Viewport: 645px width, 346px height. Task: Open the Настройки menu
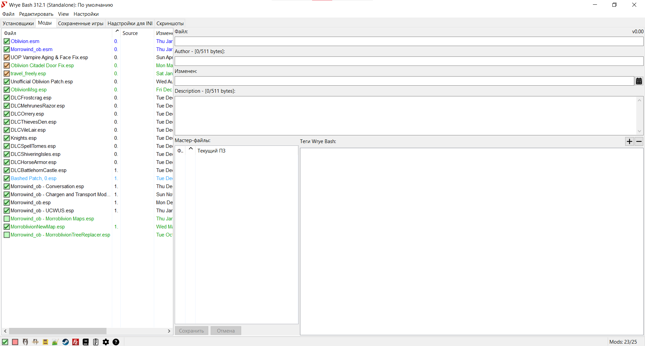point(86,14)
